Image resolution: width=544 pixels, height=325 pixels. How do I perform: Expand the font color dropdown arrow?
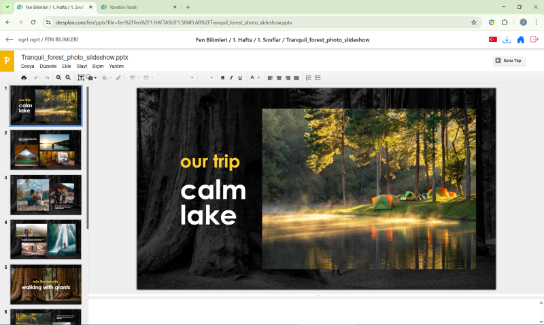click(x=259, y=78)
